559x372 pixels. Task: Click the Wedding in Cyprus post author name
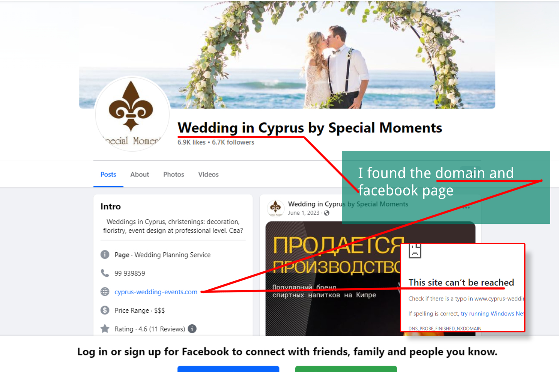[x=348, y=204]
